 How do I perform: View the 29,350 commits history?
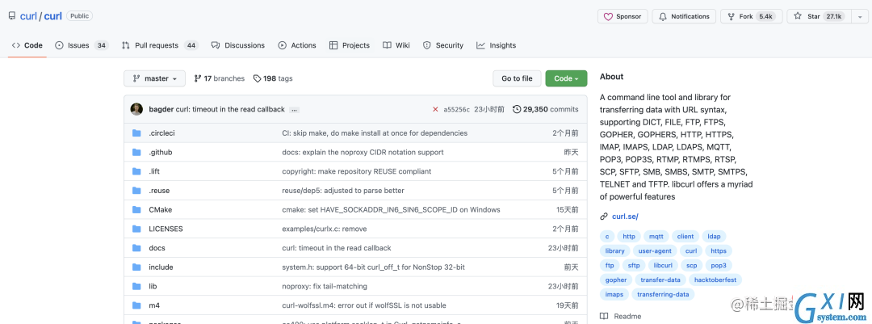(546, 109)
